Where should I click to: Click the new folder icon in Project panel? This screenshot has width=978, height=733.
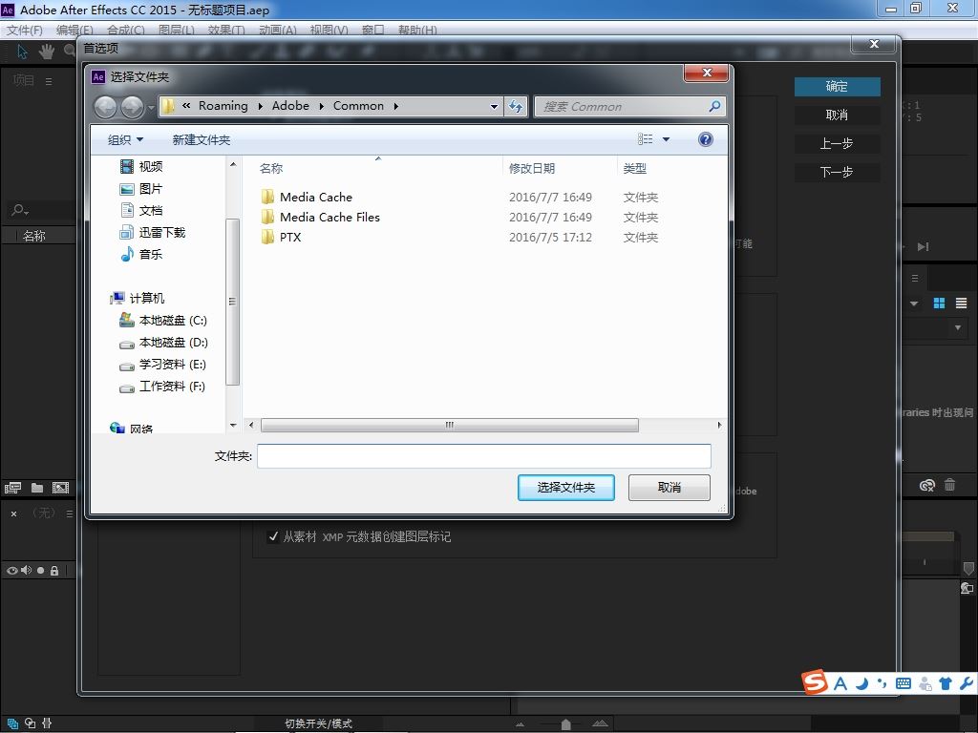[x=37, y=488]
